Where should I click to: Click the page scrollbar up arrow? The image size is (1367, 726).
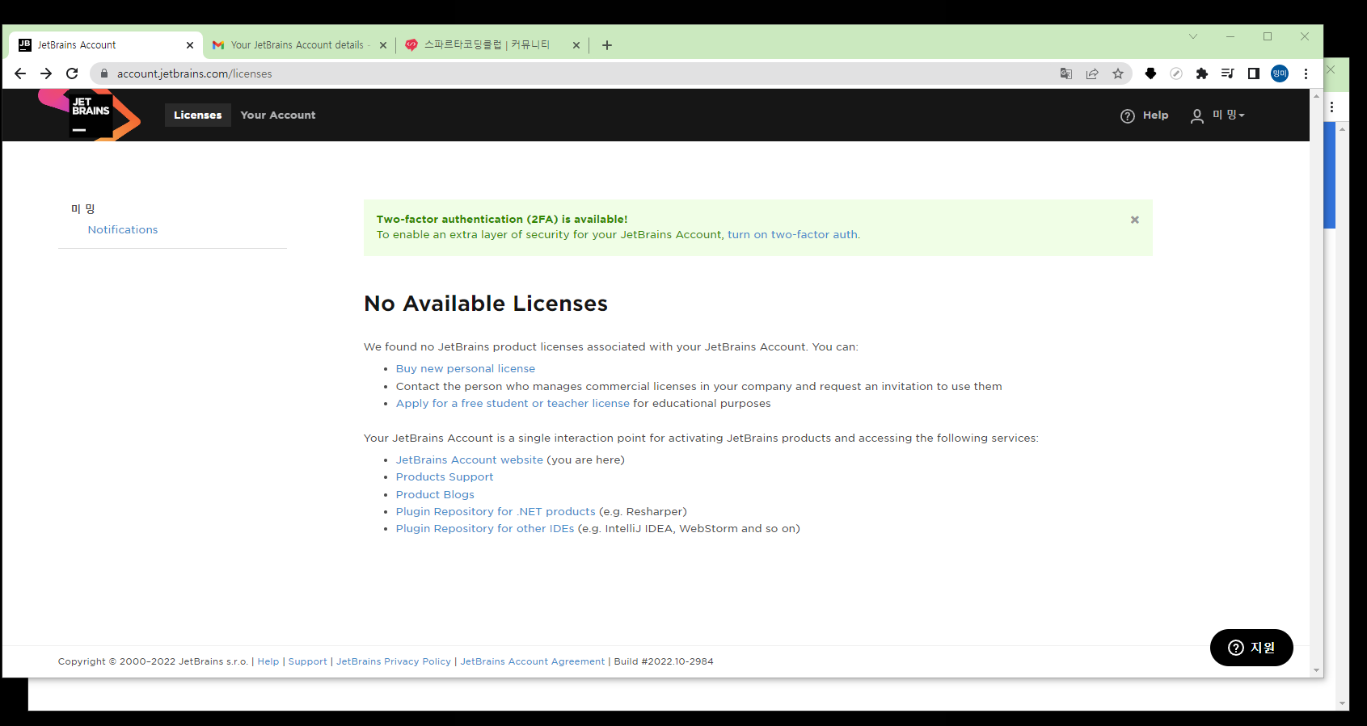point(1317,96)
